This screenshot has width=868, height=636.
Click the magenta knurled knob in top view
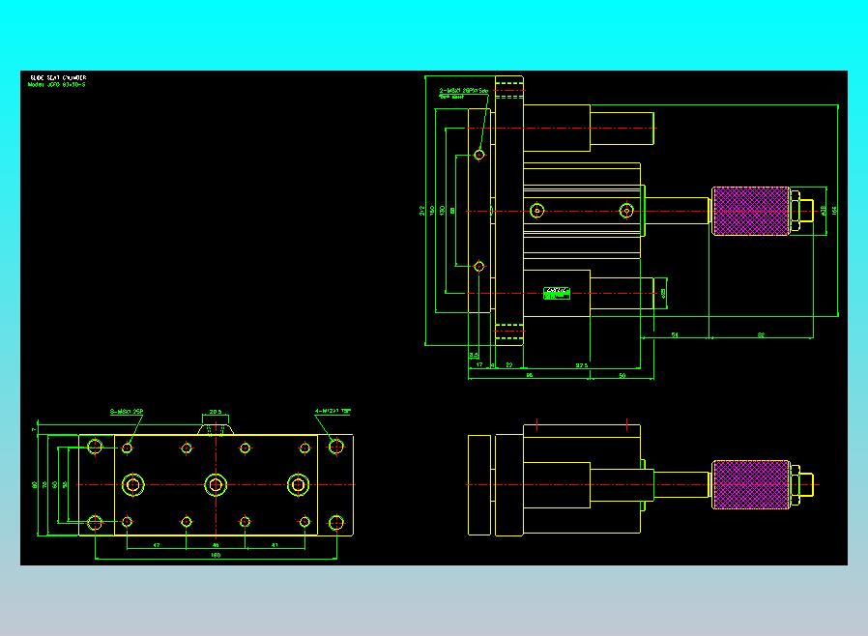(751, 211)
